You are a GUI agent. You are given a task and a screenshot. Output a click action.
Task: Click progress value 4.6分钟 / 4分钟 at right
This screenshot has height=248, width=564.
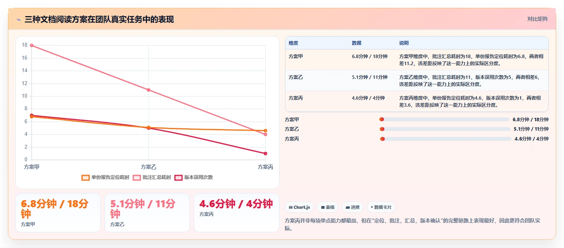[x=531, y=139]
